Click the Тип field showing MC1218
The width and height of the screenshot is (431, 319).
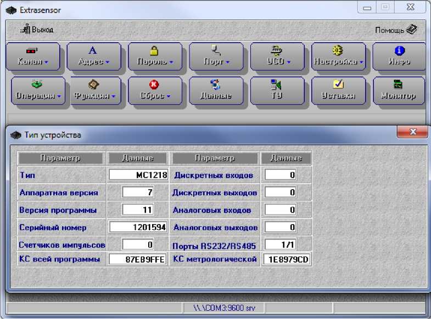pos(138,175)
